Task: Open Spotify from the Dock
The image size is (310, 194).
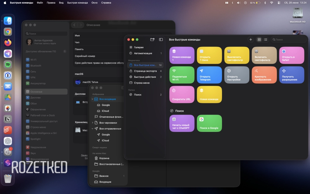Action: pos(8,65)
